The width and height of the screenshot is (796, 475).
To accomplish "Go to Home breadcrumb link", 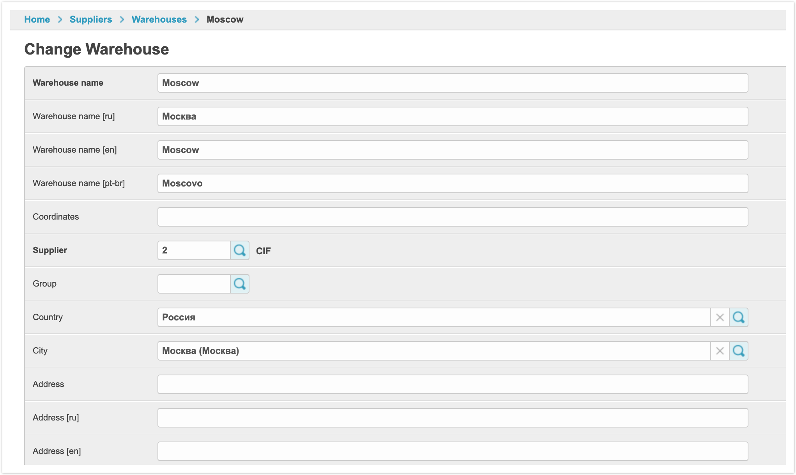I will (x=37, y=19).
